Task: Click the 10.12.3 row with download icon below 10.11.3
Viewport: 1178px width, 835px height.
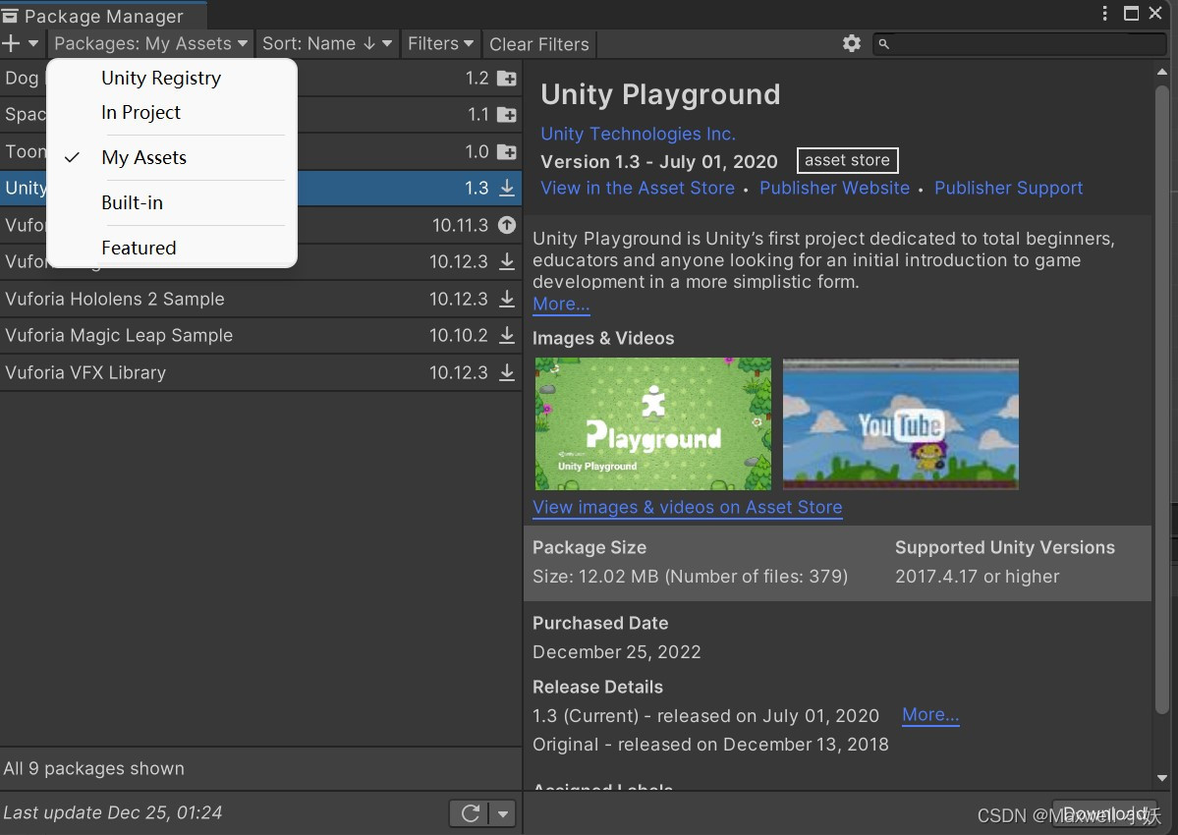Action: (260, 262)
